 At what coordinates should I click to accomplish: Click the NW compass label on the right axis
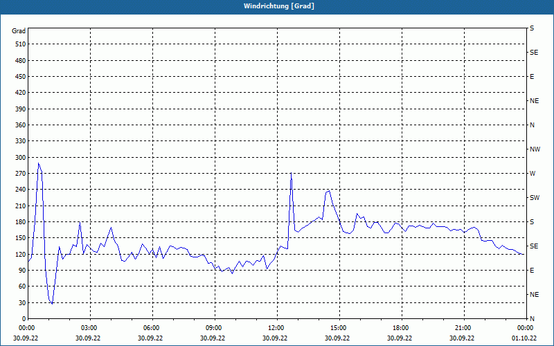535,149
